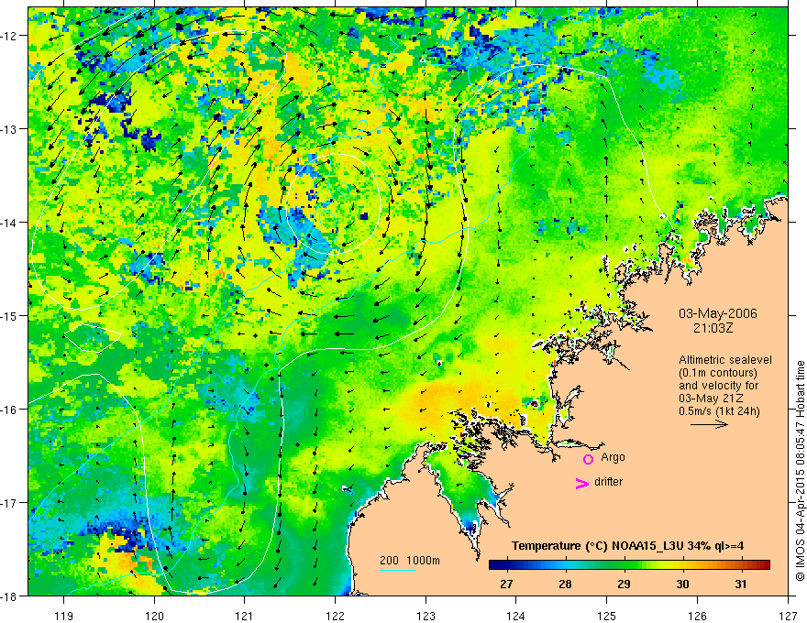This screenshot has height=623, width=807.
Task: Click the magenta drifter arrowhead legend marker
Action: 581,483
